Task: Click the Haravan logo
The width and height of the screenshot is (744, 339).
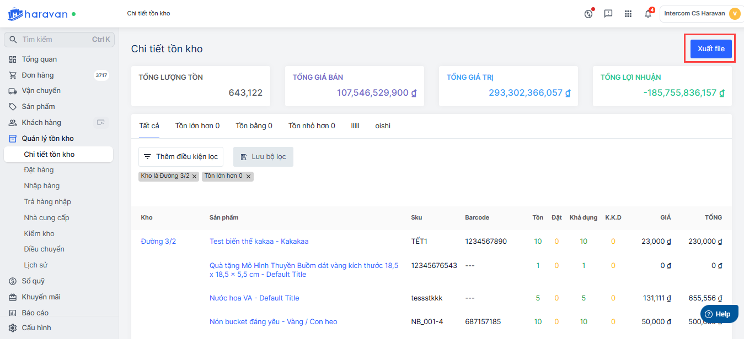Action: [36, 14]
